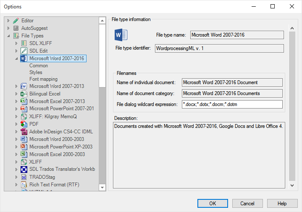
Task: Click the XLIFF: Kilgray MemoQ icon
Action: pos(24,117)
